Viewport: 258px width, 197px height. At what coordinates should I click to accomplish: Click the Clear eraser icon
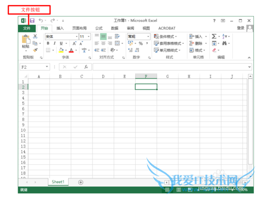pyautogui.click(x=214, y=50)
